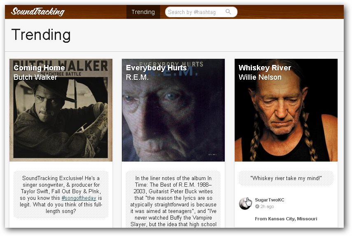Image resolution: width=352 pixels, height=236 pixels.
Task: Click the R.E.M. artist name
Action: pos(137,77)
